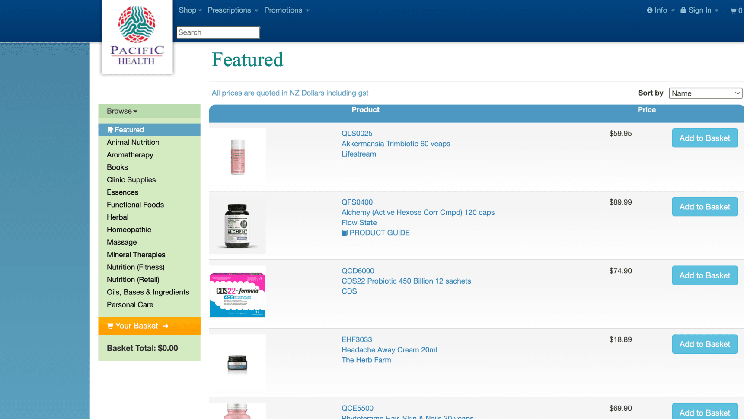Click the Pacific Health logo
744x419 pixels.
(137, 36)
